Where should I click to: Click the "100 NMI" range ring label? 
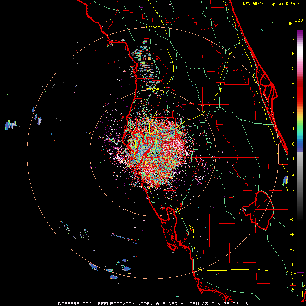point(153,27)
